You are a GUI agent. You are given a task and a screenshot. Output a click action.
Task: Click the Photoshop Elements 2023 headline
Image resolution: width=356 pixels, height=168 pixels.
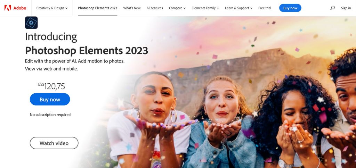pos(87,50)
